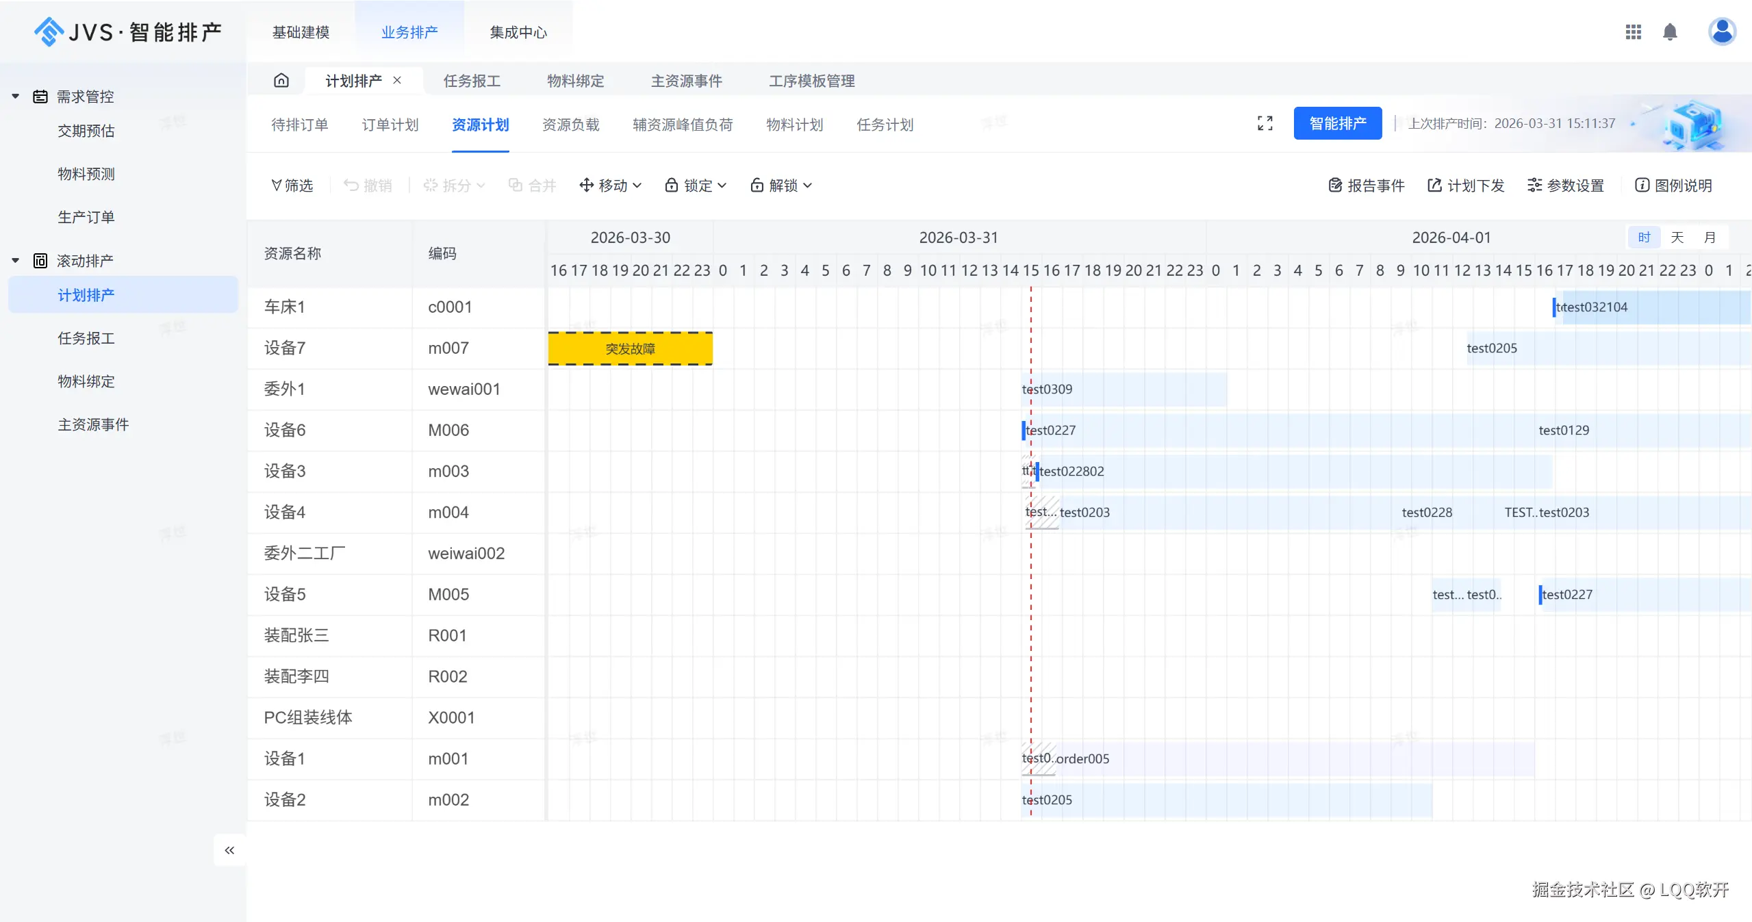Screen dimensions: 1752x922
Task: Collapse the sidebar with double-chevron icon
Action: click(x=229, y=850)
